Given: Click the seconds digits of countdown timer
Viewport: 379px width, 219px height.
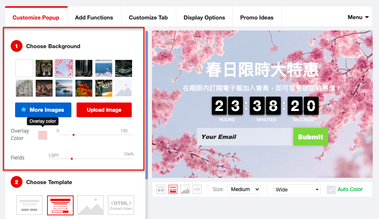Looking at the screenshot, I should coord(303,106).
